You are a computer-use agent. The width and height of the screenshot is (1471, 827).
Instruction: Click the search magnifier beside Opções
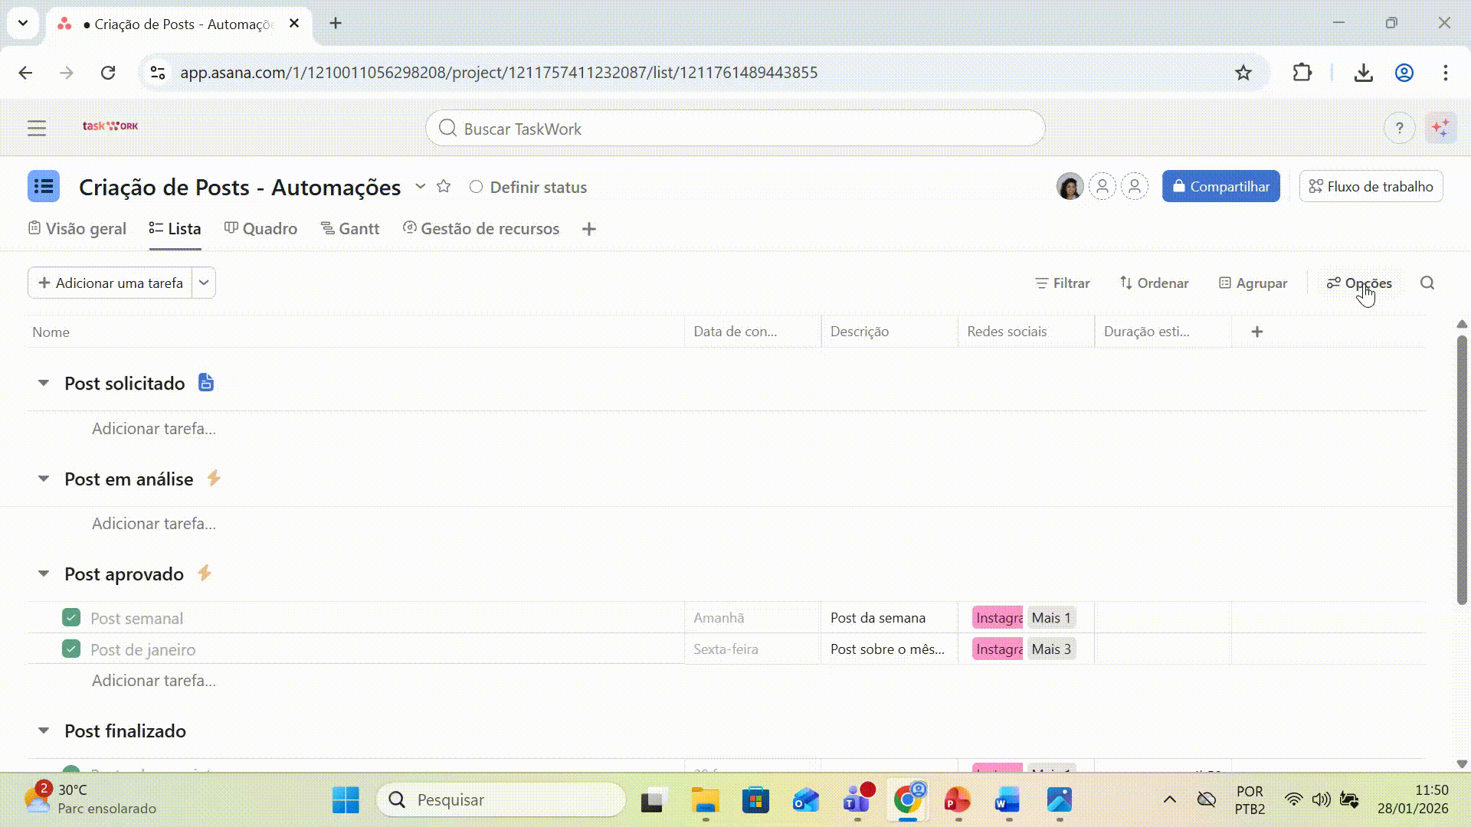pyautogui.click(x=1427, y=283)
